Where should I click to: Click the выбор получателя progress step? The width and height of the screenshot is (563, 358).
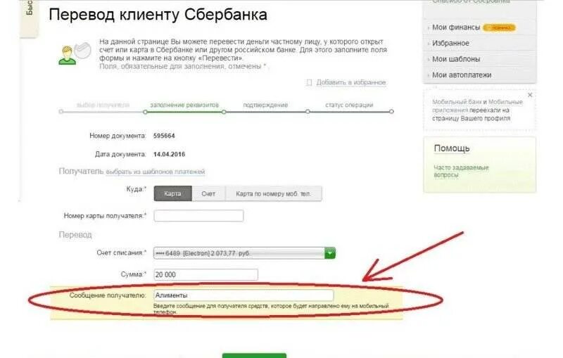tap(103, 105)
